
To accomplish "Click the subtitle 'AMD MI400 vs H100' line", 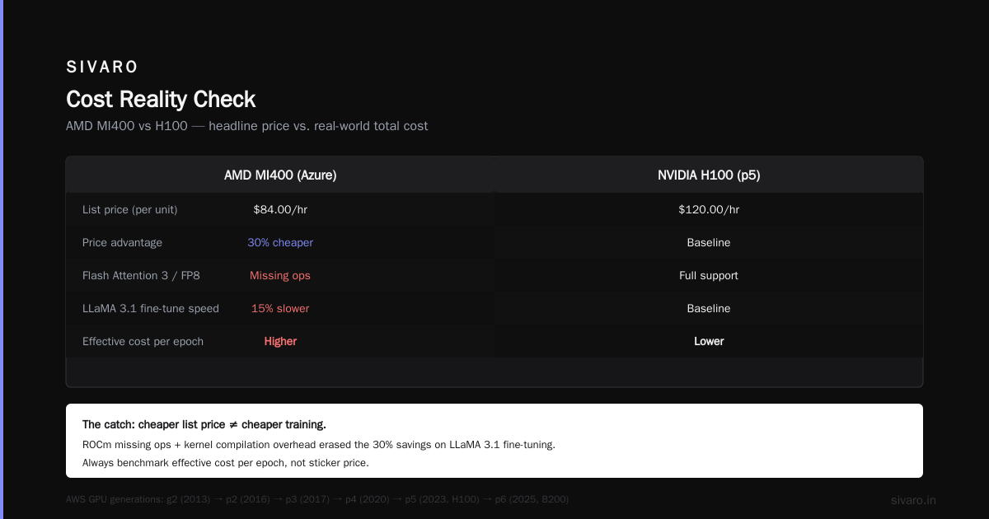I will tap(246, 126).
